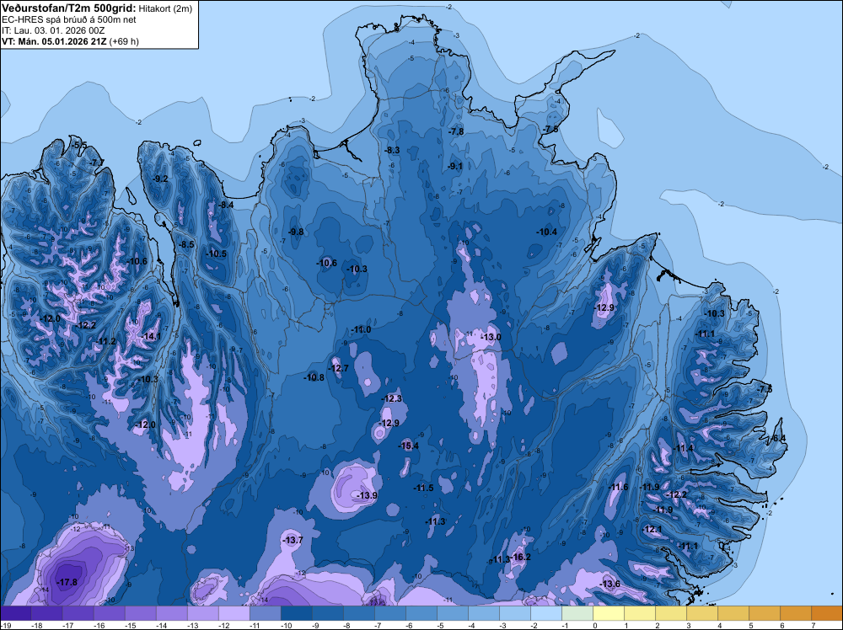The image size is (843, 630).
Task: Click the -12.1 temperature label
Action: 652,529
